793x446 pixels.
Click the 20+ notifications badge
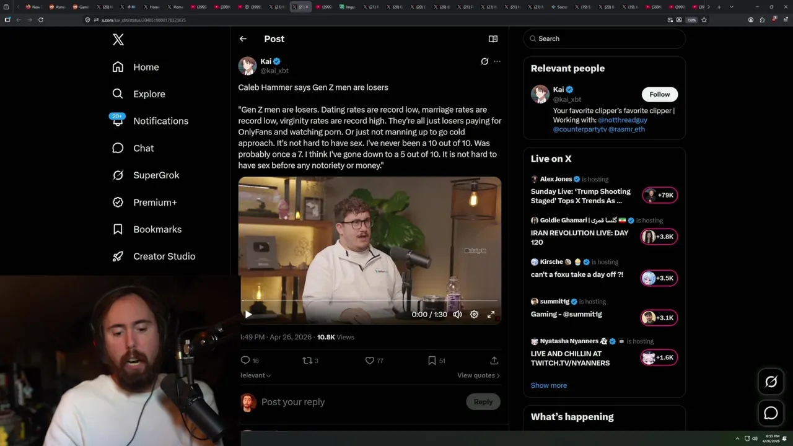(x=117, y=116)
